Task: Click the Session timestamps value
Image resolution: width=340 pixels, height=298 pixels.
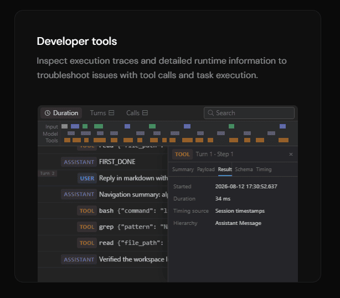Action: click(x=240, y=211)
